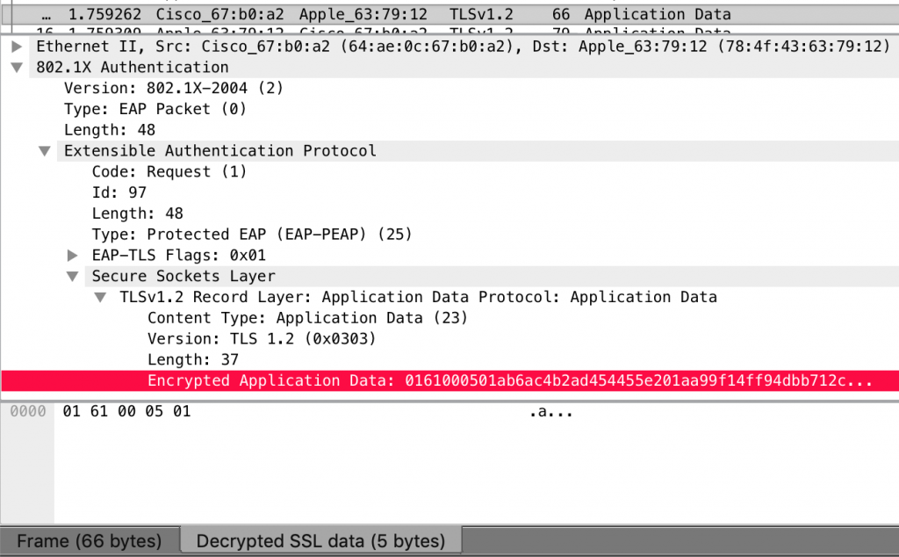Collapse the 802.1X Authentication section
Image resolution: width=899 pixels, height=557 pixels.
click(17, 68)
